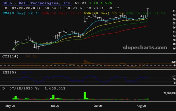Viewport: 176px width, 111px height.
Task: Click the tallest green volume bar
Action: coord(85,95)
